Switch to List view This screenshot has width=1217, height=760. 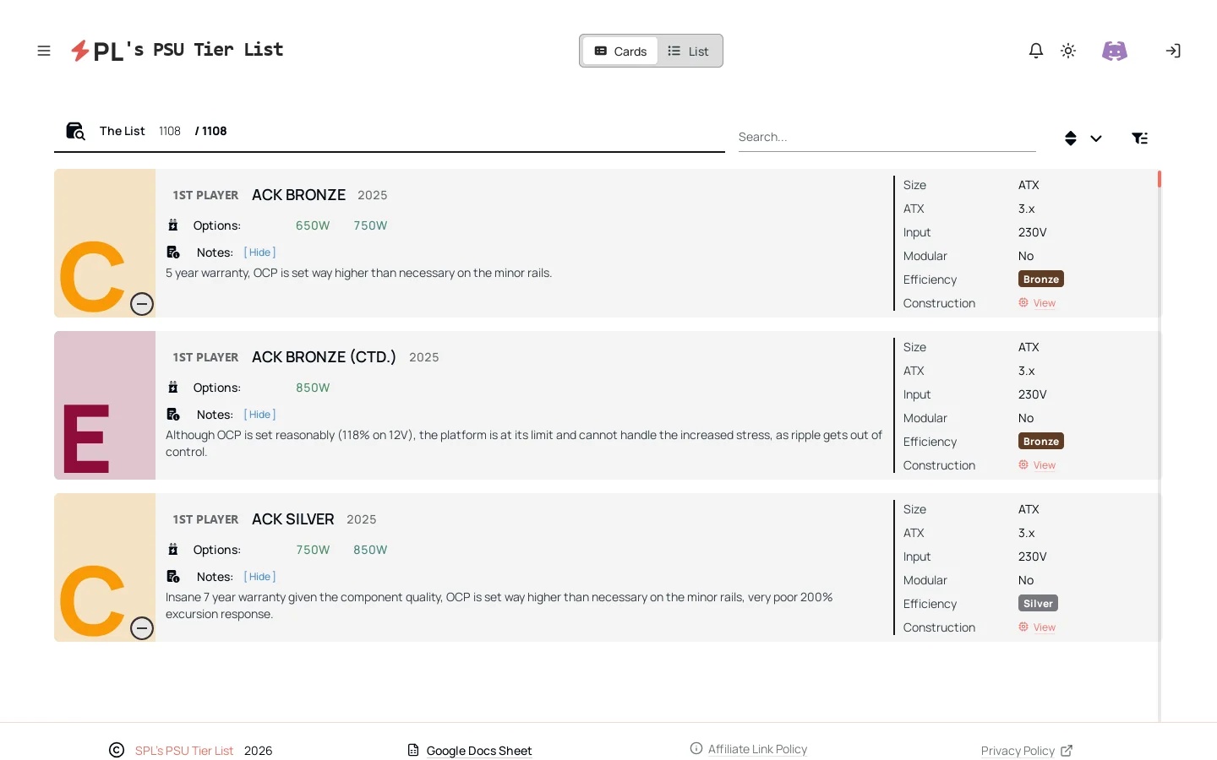pos(688,51)
